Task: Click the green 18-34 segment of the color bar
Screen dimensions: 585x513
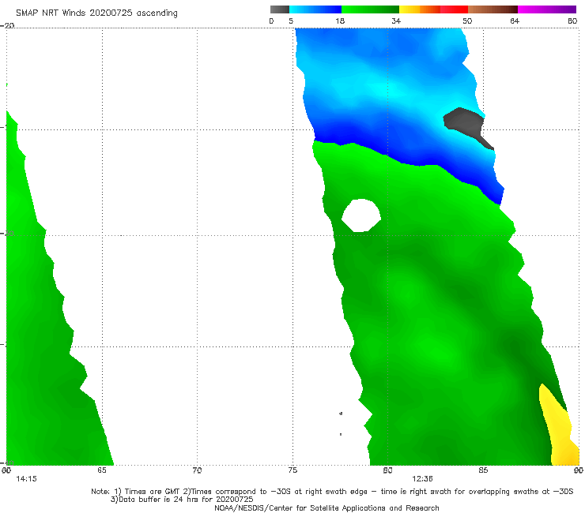Action: (x=371, y=9)
